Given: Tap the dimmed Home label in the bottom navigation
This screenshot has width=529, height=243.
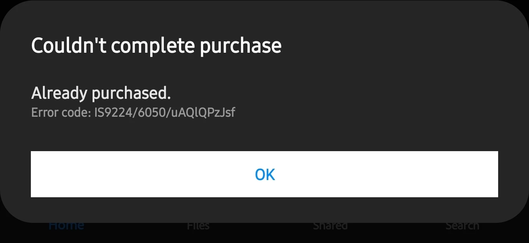Looking at the screenshot, I should tap(66, 226).
